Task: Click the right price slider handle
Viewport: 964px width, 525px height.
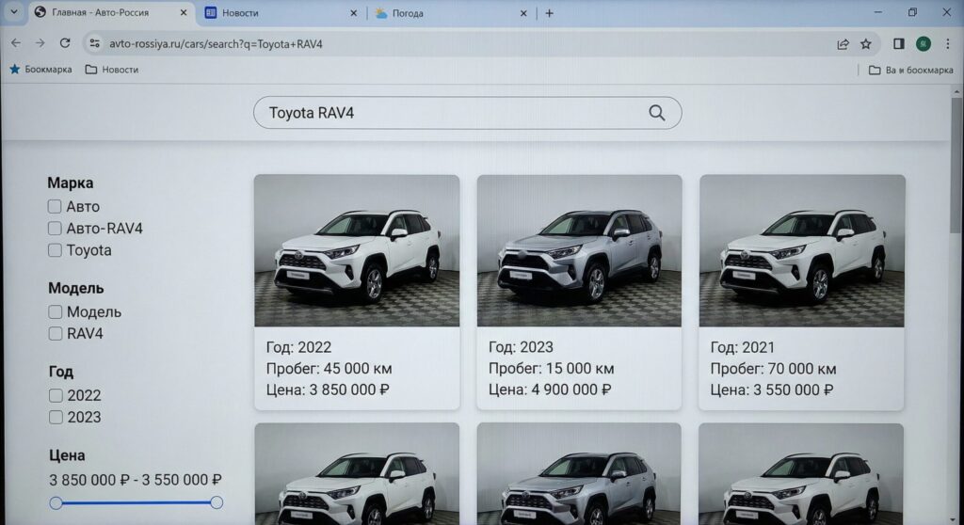Action: point(217,502)
